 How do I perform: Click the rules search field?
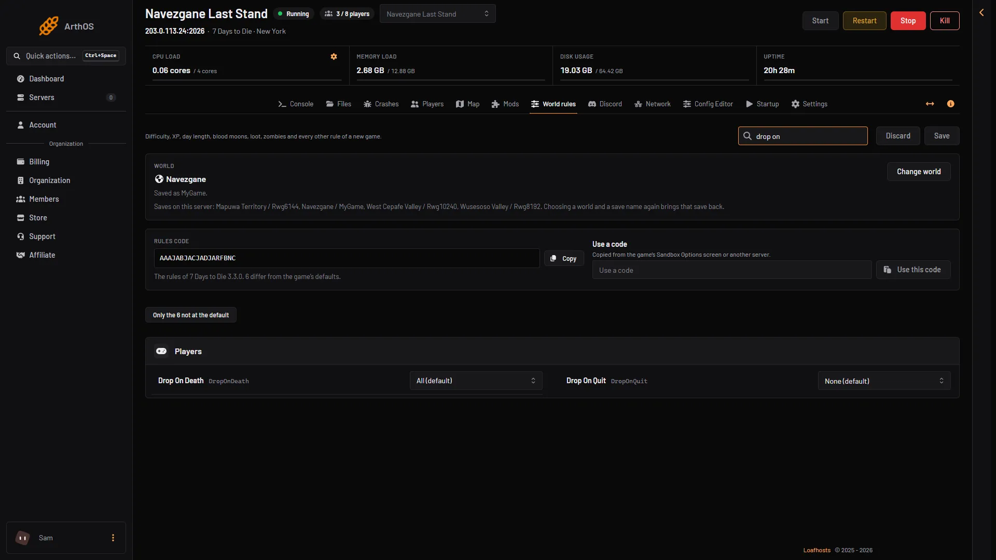pos(803,136)
